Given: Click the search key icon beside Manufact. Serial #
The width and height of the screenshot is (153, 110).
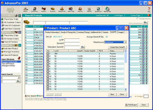Looking at the screenshot, I should coord(83,47).
